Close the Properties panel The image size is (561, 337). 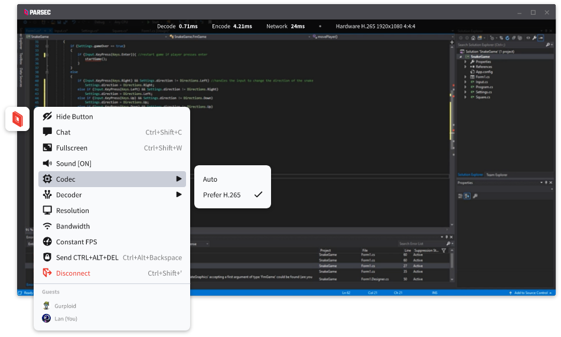(x=550, y=183)
